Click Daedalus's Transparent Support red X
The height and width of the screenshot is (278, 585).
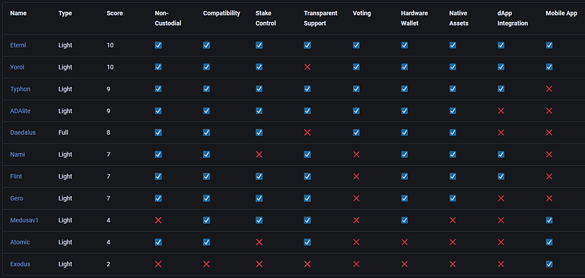pos(307,132)
